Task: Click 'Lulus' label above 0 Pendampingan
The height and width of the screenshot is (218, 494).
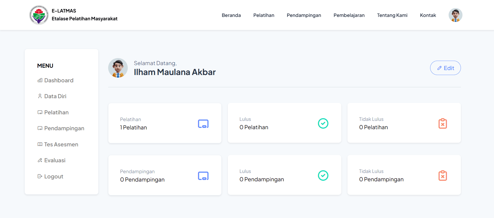Action: click(245, 171)
